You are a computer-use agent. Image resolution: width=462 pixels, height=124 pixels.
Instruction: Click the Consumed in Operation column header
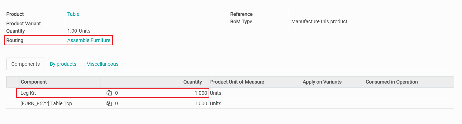392,82
